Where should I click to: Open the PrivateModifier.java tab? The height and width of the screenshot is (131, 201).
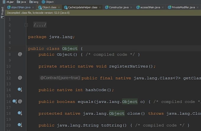(x=183, y=7)
